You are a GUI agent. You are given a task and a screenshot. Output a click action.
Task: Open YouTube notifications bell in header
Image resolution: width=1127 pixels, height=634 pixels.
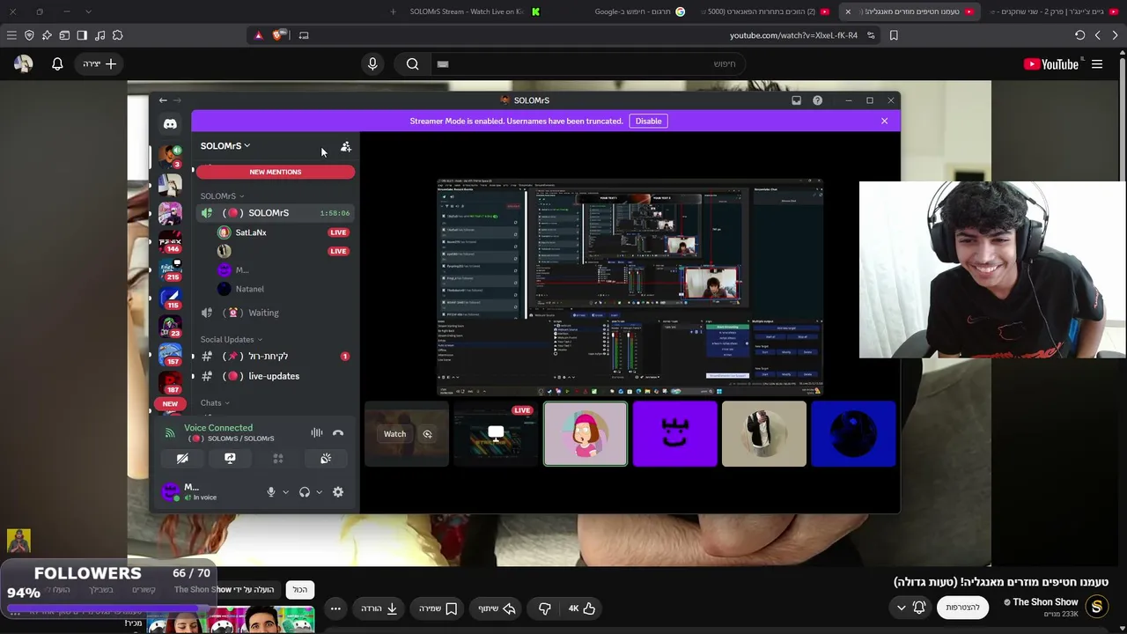click(57, 63)
